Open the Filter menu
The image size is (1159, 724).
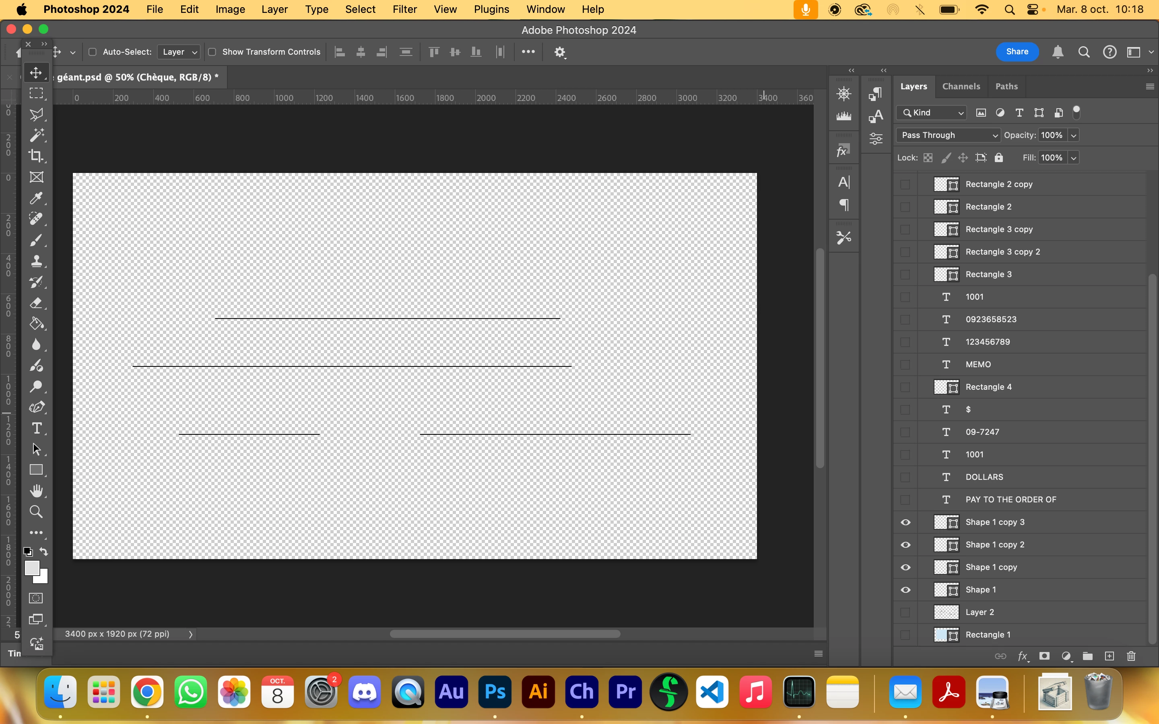[x=404, y=9]
